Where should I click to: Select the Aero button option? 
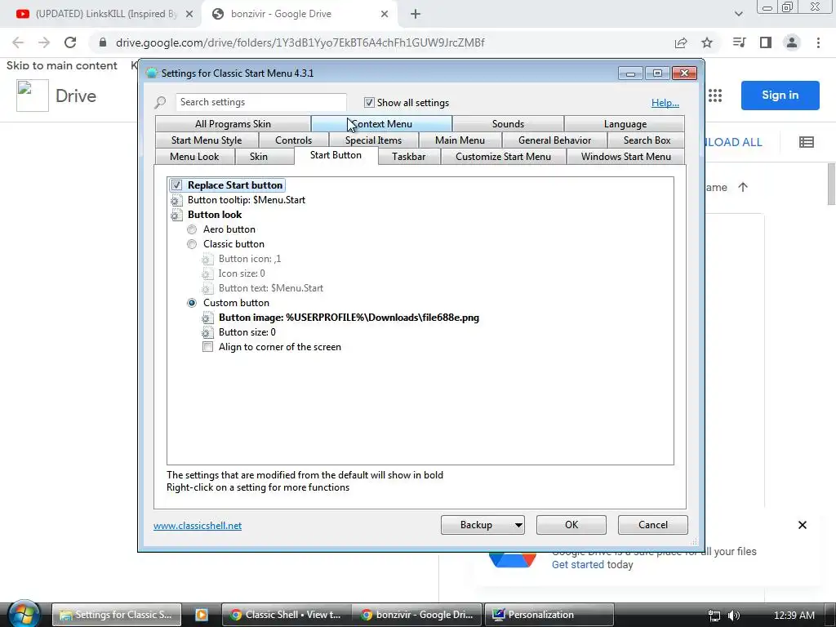192,229
